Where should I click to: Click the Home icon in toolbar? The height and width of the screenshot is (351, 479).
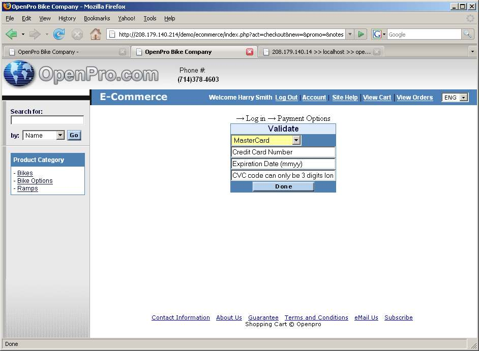[x=95, y=34]
